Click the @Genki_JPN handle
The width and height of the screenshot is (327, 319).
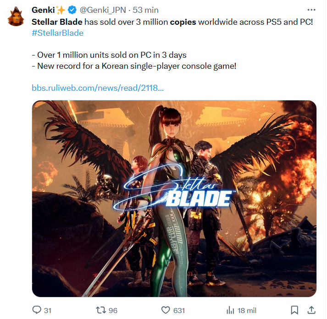coord(103,10)
